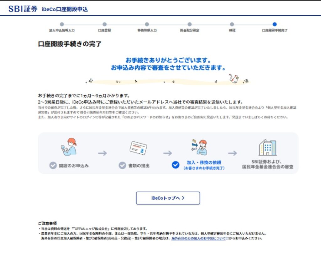Click the woman with transfer arrows illustration
This screenshot has height=259, width=321.
click(x=199, y=147)
